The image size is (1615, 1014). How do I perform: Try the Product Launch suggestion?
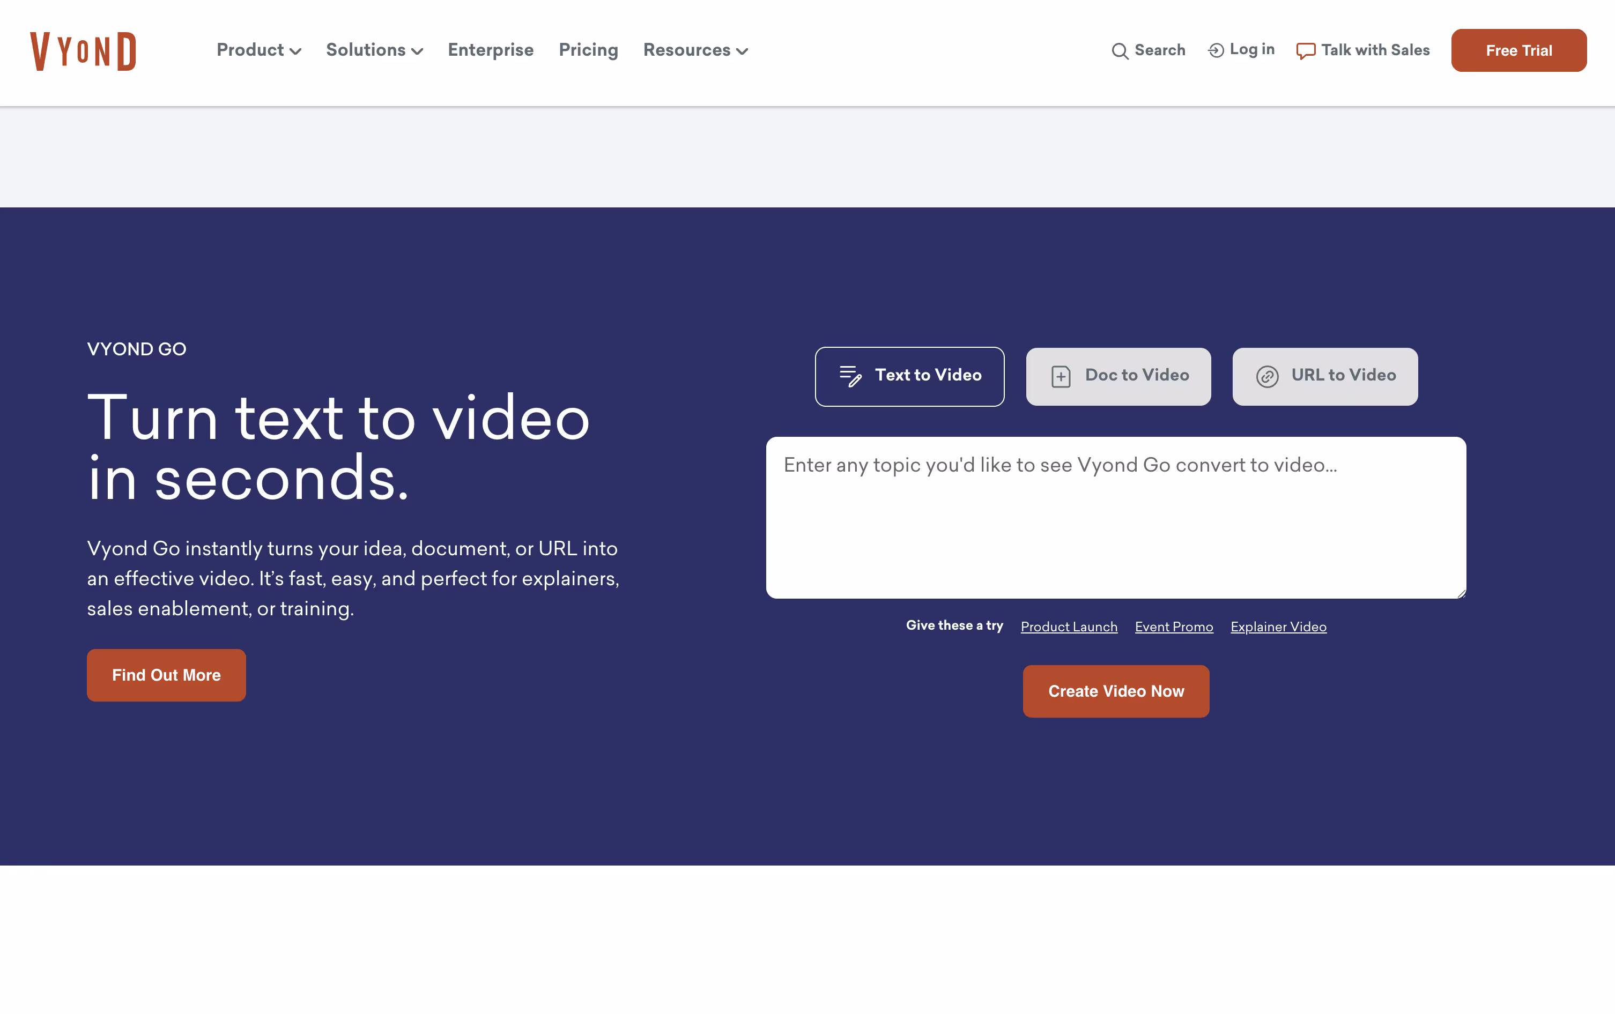pos(1069,627)
